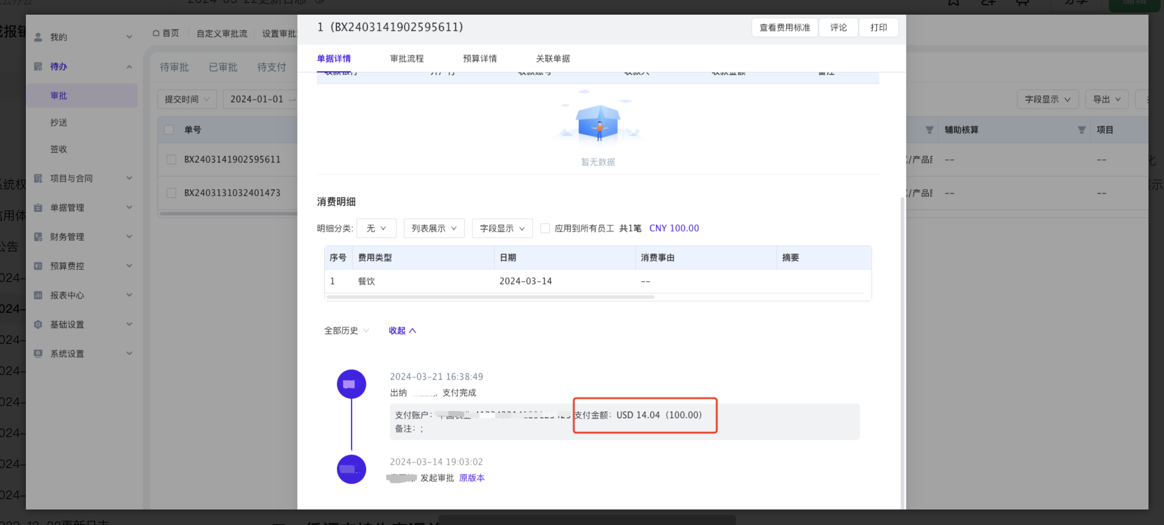This screenshot has height=525, width=1164.
Task: Select row checkbox for BX2403141902595611
Action: (171, 159)
